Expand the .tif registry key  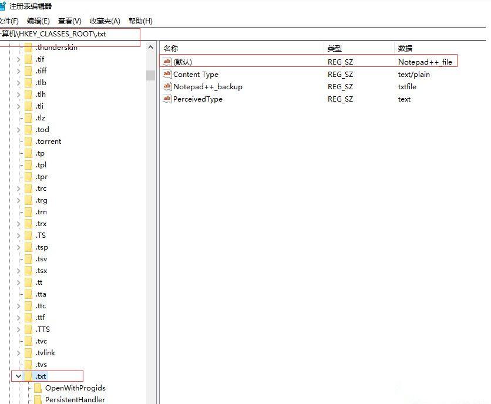[18, 59]
